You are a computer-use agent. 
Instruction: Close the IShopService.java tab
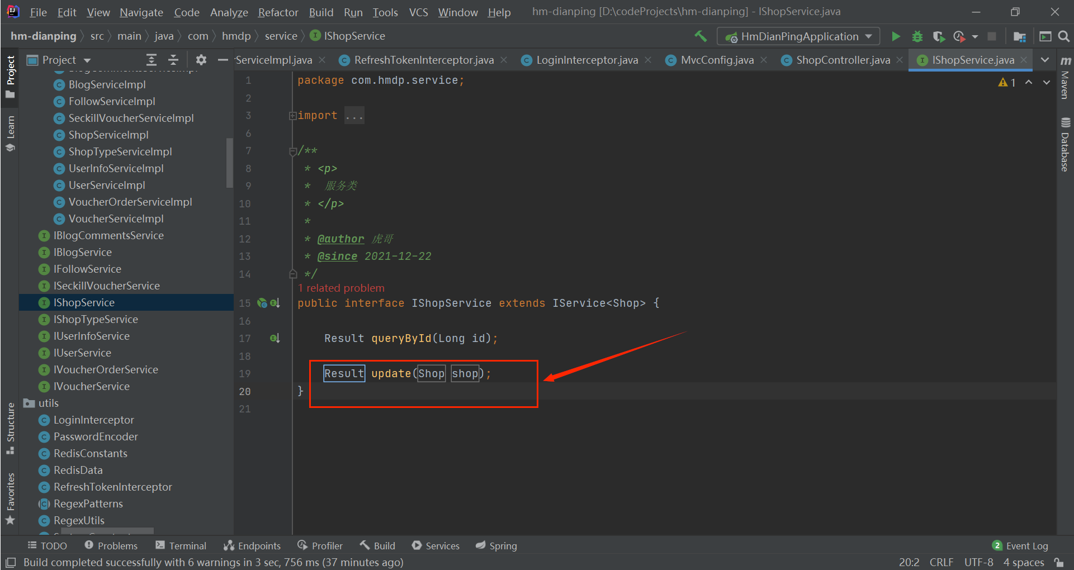coord(1024,60)
